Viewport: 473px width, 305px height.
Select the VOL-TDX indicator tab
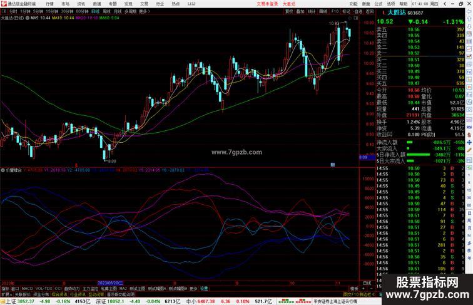point(44,289)
